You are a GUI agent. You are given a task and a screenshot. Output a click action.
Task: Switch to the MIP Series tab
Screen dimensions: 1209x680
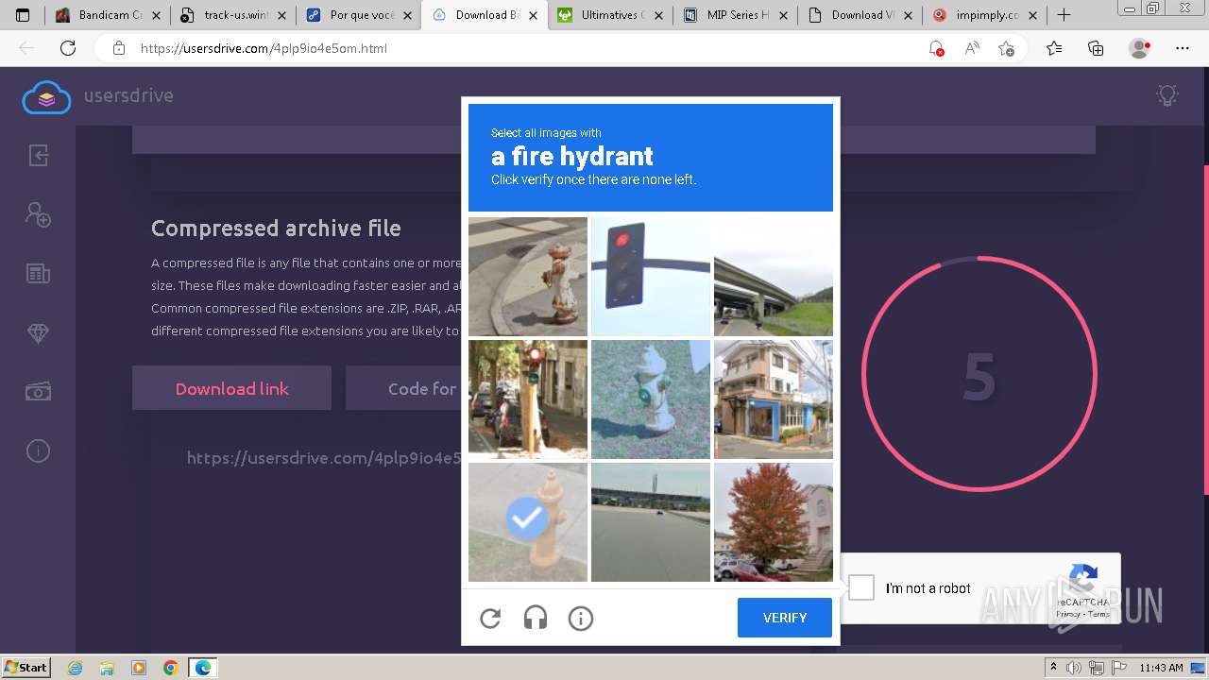pos(735,15)
